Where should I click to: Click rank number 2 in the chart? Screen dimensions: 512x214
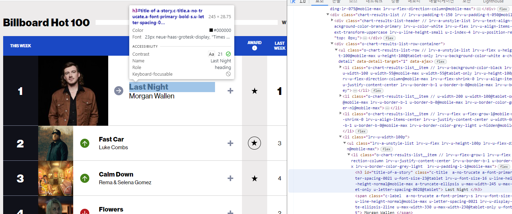[x=20, y=143]
